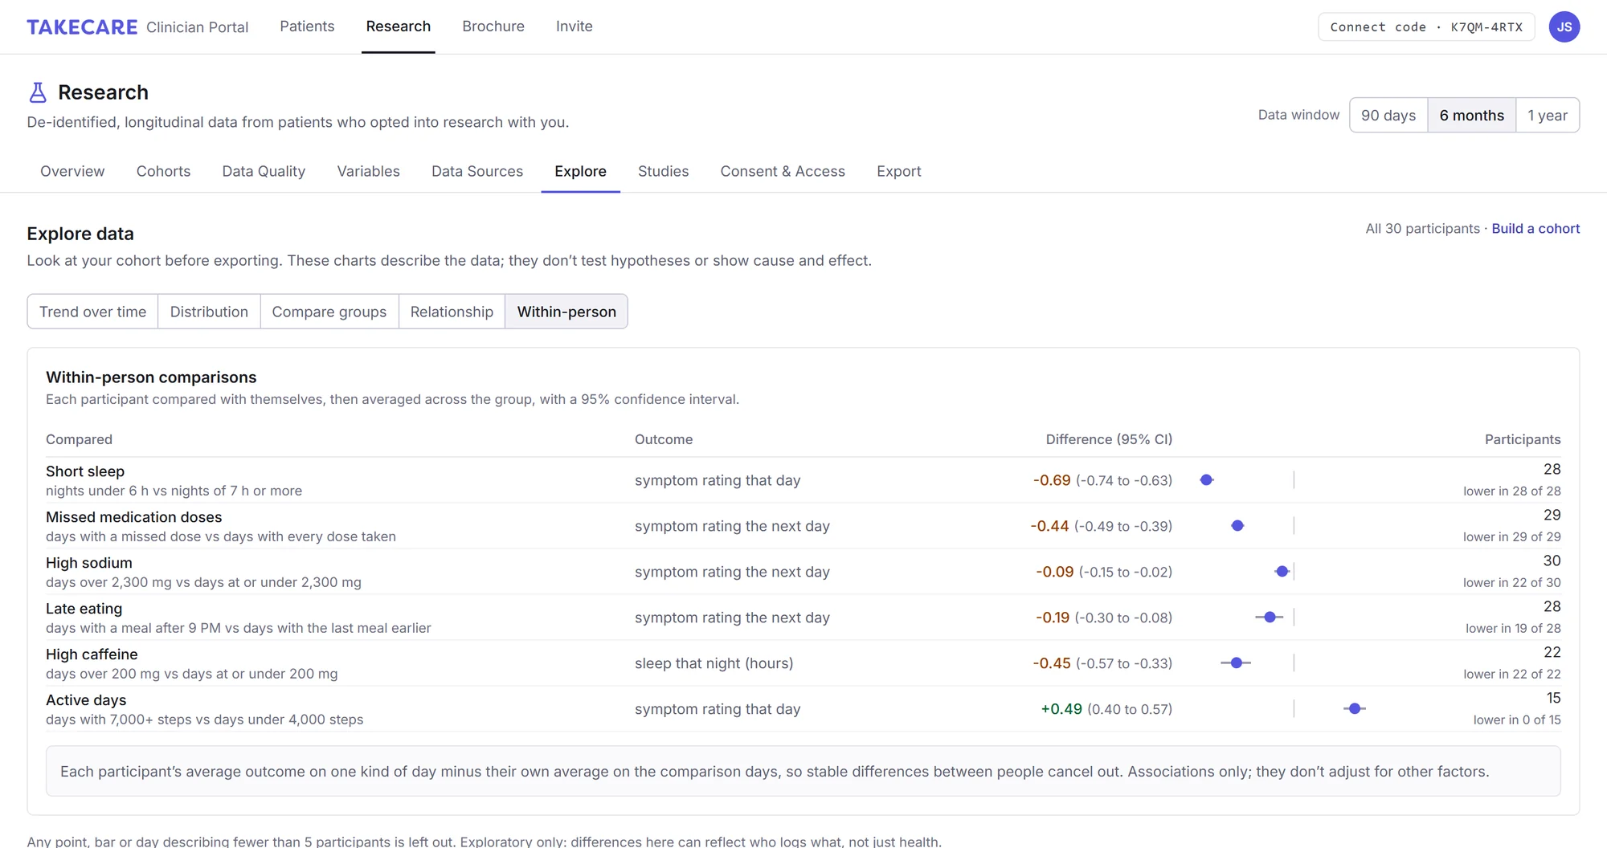Go to the Export tab
1607x848 pixels.
tap(898, 171)
